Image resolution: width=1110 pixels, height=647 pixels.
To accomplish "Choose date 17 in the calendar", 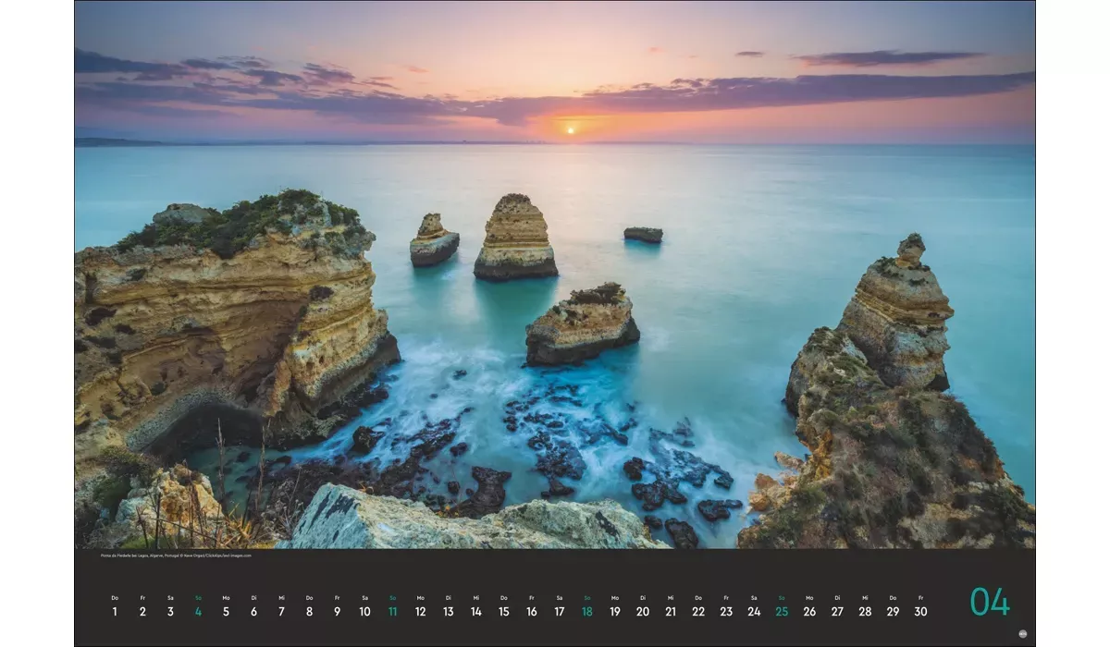I will click(560, 611).
